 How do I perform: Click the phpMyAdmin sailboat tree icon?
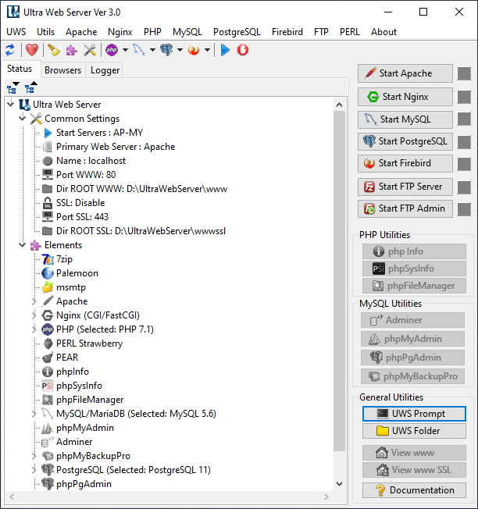point(48,428)
